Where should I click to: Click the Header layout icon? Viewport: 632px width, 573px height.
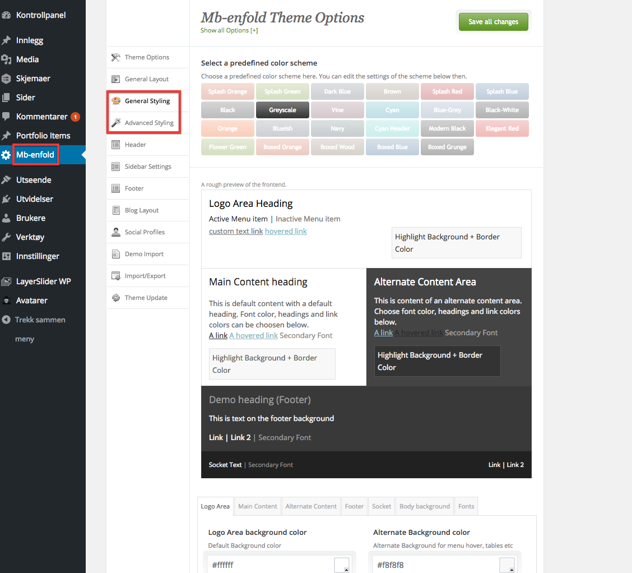pos(115,145)
